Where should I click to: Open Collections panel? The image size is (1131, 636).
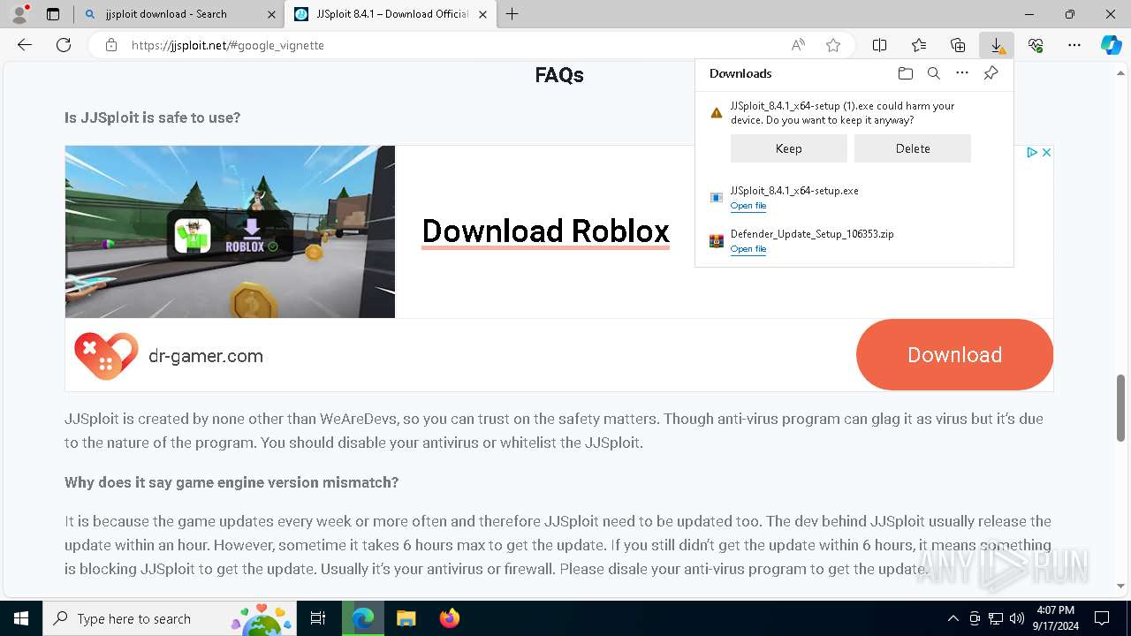[958, 45]
